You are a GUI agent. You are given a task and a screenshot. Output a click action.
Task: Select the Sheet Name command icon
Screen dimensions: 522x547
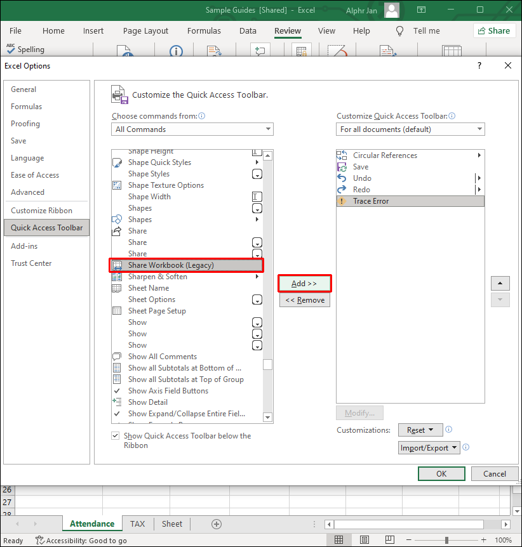(117, 288)
